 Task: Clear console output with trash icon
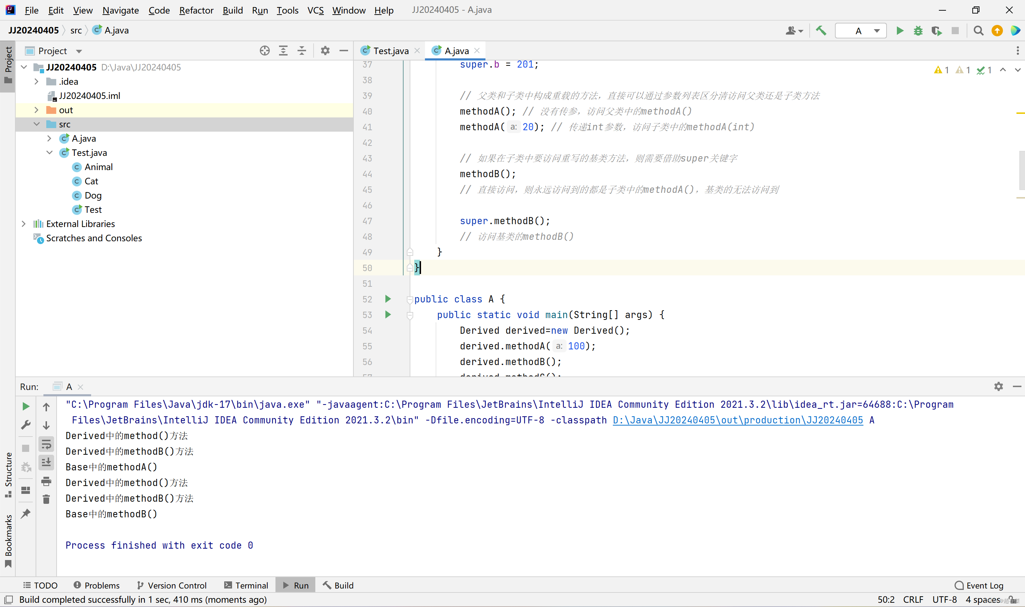click(x=46, y=500)
